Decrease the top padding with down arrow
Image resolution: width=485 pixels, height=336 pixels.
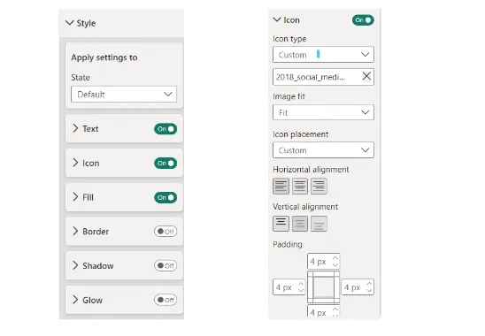coord(335,265)
